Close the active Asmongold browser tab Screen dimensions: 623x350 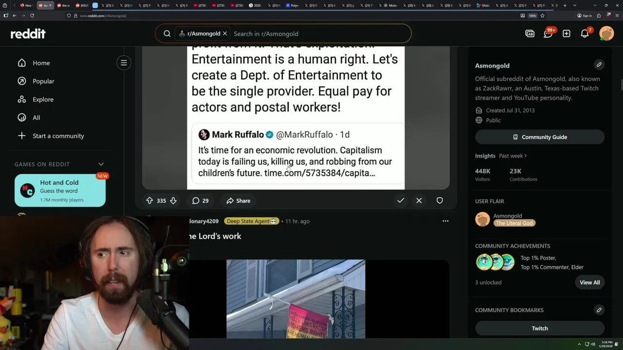pyautogui.click(x=51, y=5)
